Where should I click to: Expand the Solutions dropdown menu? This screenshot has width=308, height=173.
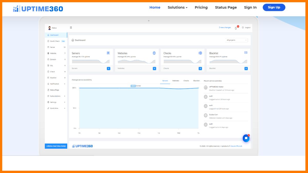177,7
